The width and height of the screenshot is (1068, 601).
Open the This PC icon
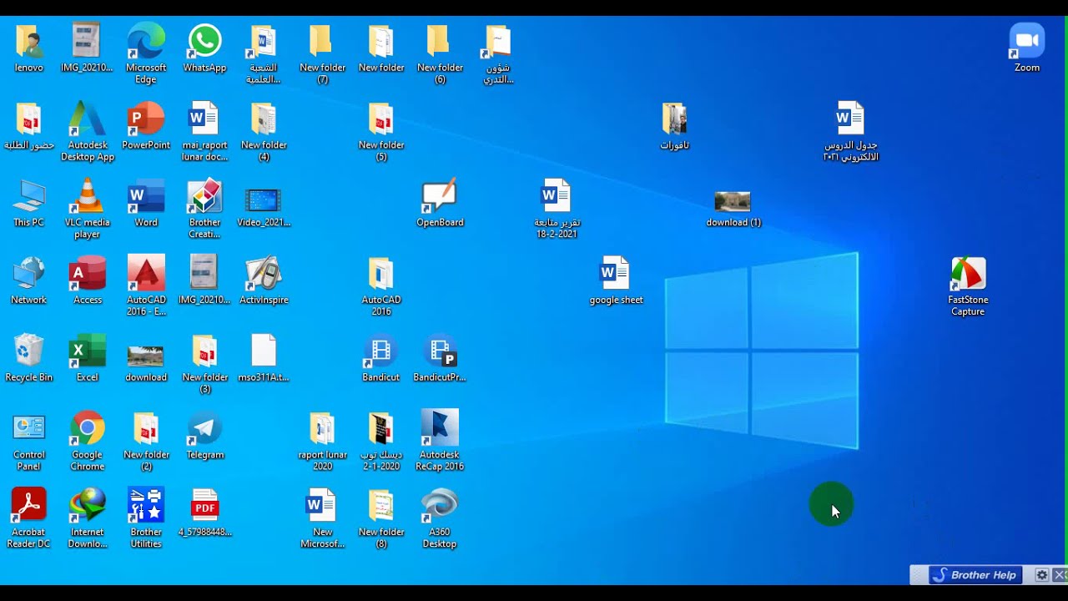tap(28, 203)
